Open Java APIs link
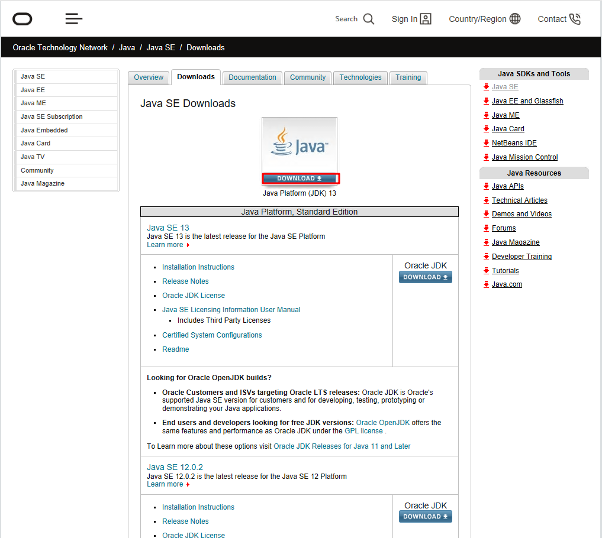Image resolution: width=602 pixels, height=538 pixels. tap(507, 186)
